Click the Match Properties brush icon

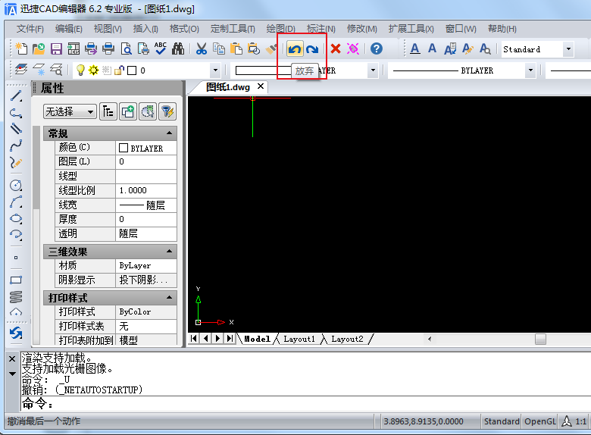coord(270,49)
